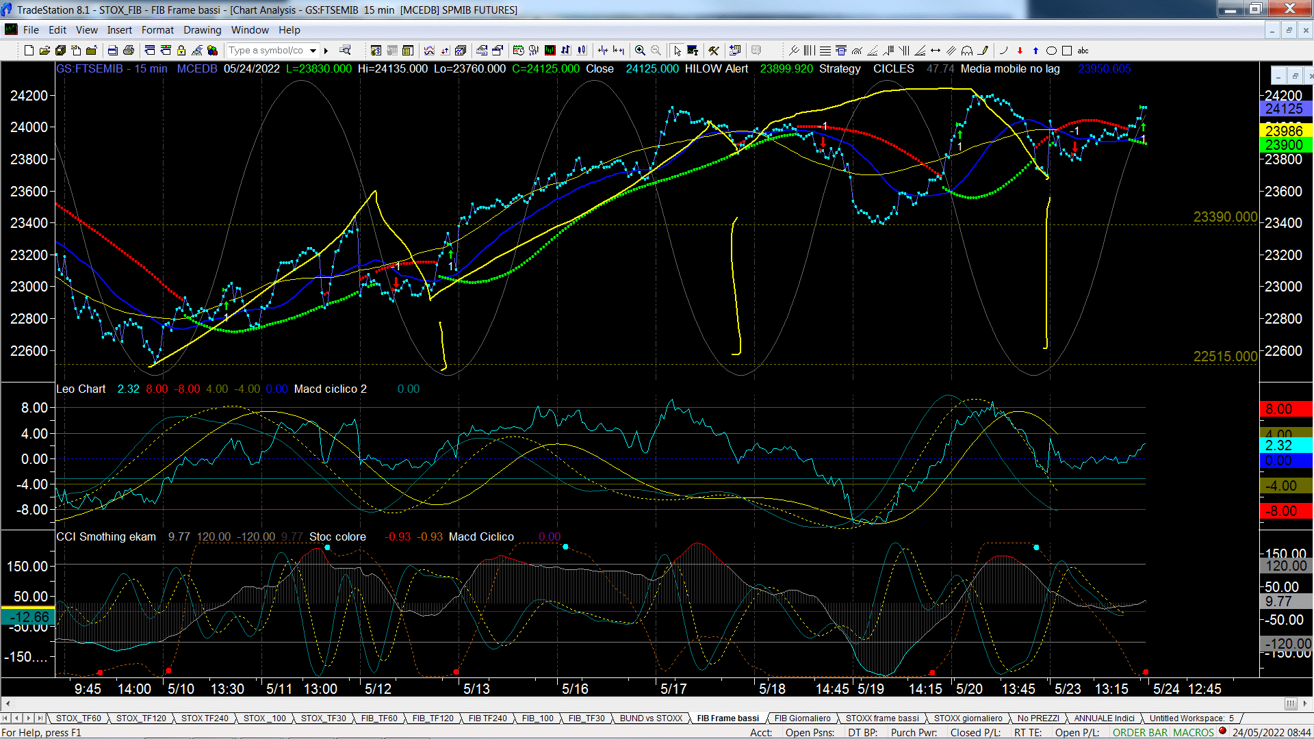Viewport: 1314px width, 739px height.
Task: Click the symbol lookup magnifier icon
Action: [345, 51]
